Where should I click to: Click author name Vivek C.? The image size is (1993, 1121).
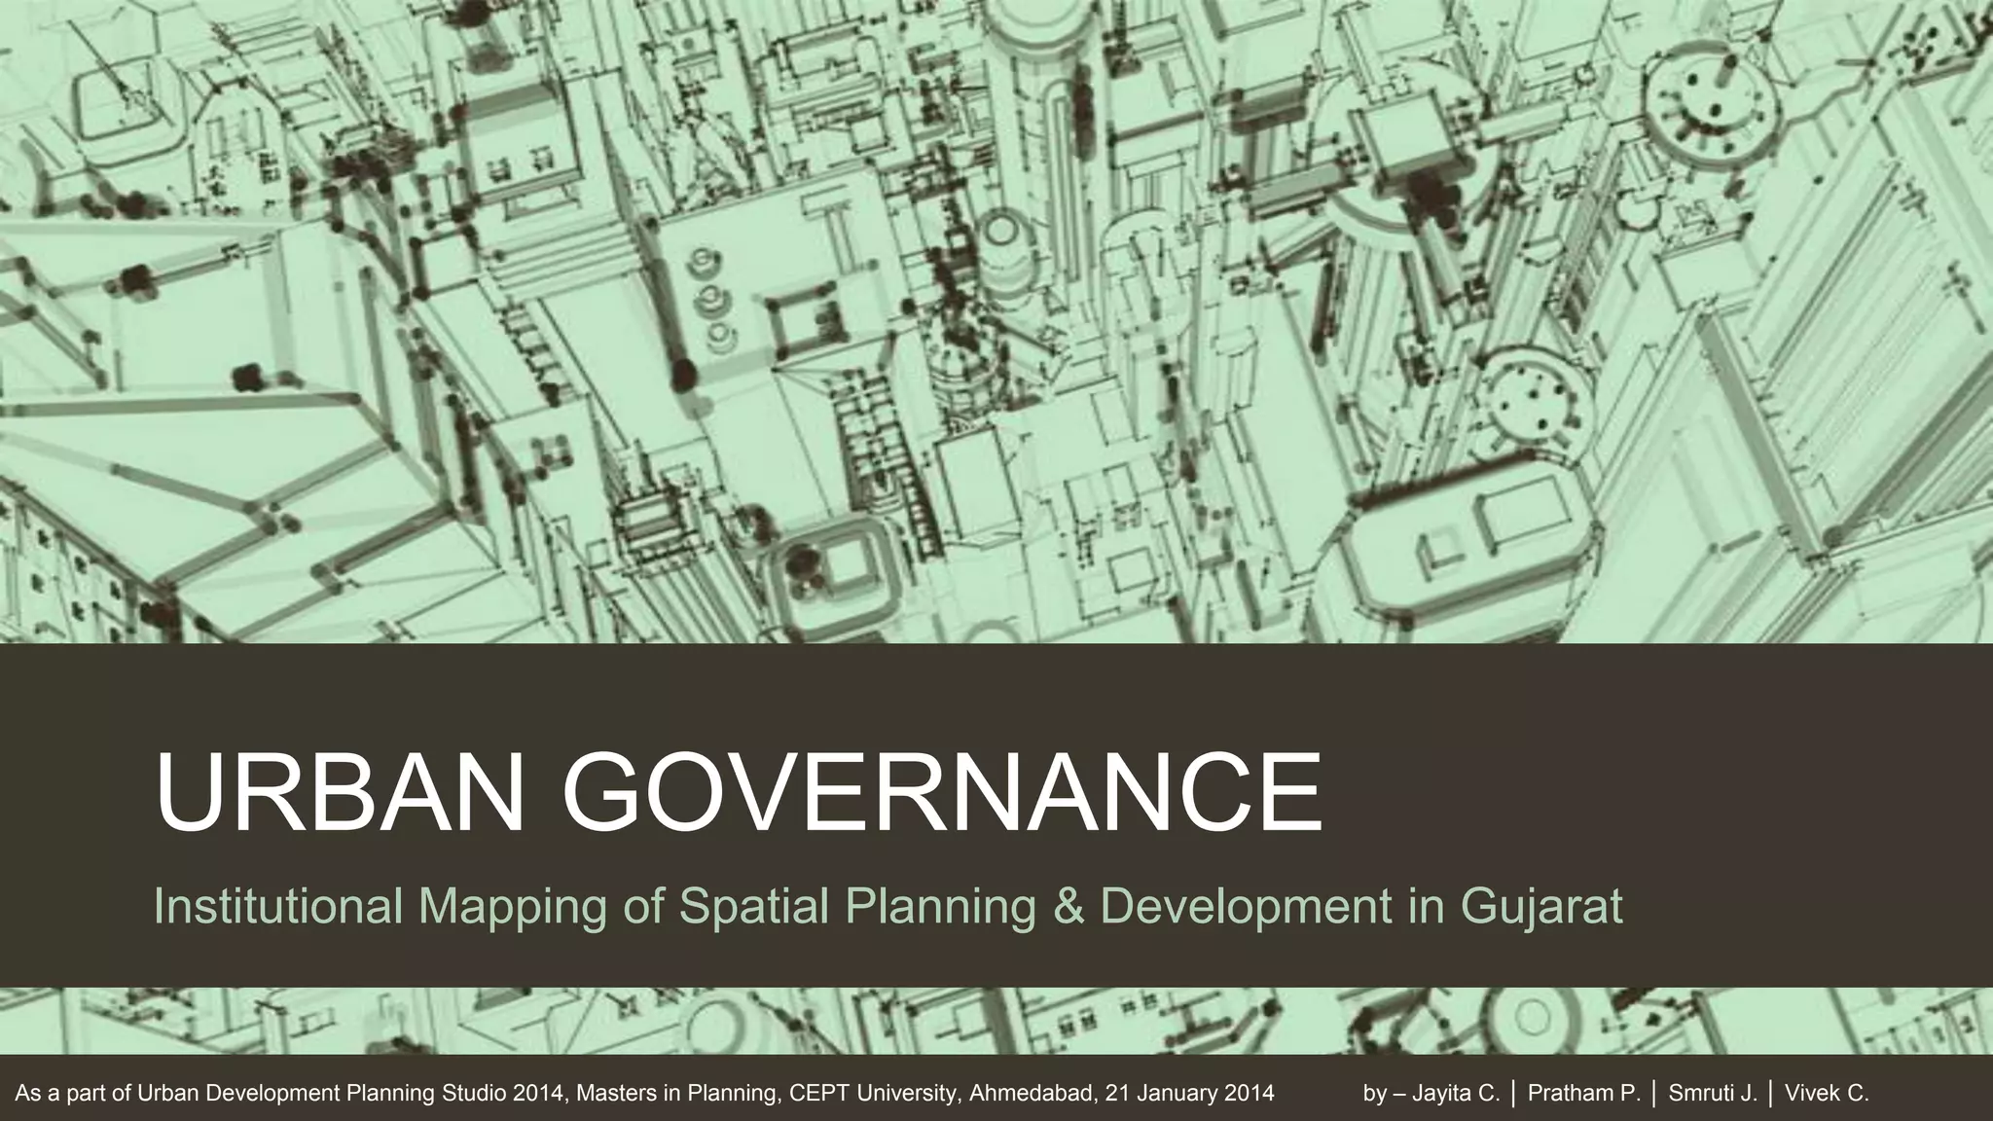(x=1827, y=1094)
